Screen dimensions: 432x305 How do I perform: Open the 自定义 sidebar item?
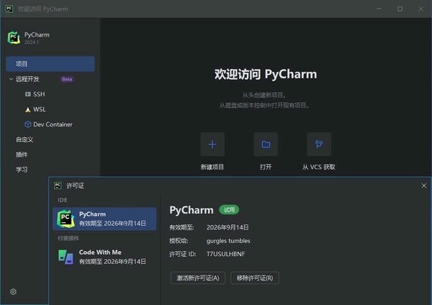pos(24,140)
